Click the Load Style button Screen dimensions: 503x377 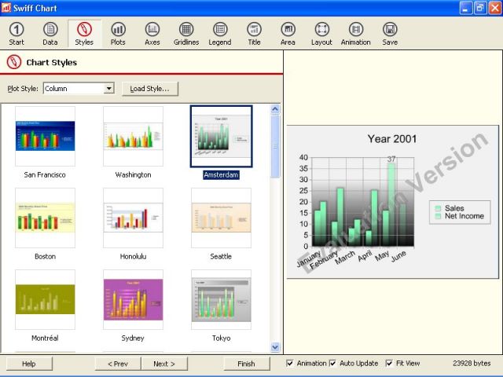coord(150,89)
